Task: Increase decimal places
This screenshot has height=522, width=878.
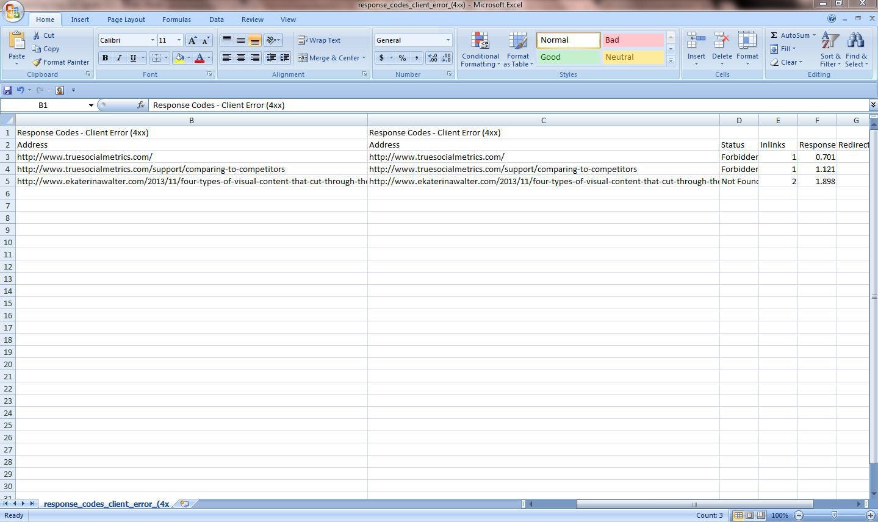Action: tap(433, 58)
